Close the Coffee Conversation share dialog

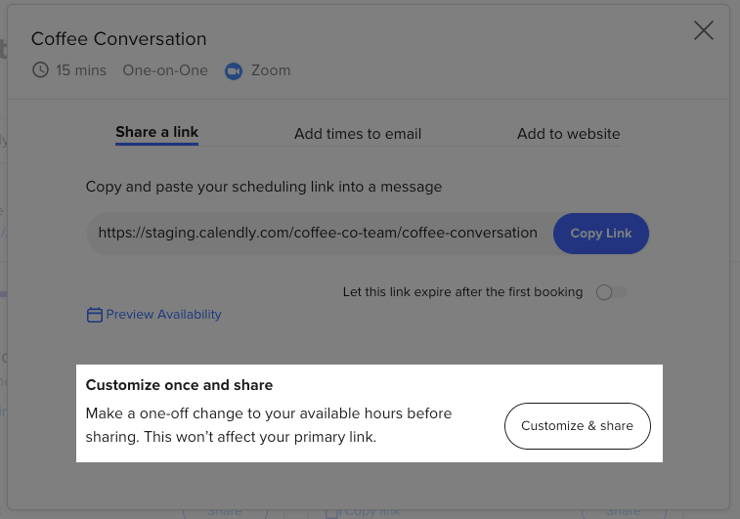tap(703, 30)
